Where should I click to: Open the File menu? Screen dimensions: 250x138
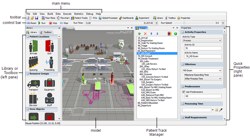pos(28,14)
